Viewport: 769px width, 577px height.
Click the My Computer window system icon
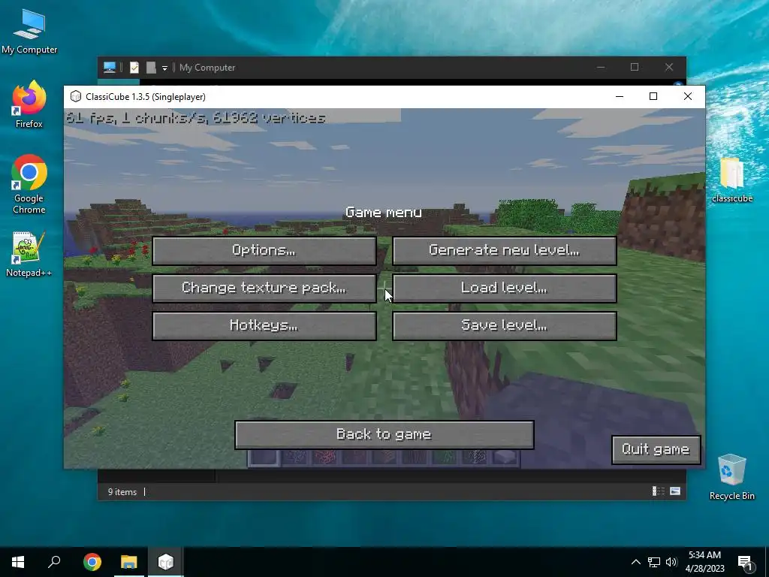[x=110, y=67]
